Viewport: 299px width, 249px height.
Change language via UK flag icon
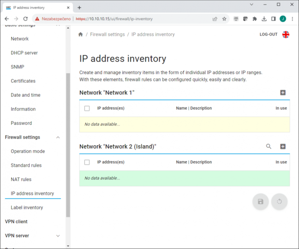pyautogui.click(x=286, y=35)
